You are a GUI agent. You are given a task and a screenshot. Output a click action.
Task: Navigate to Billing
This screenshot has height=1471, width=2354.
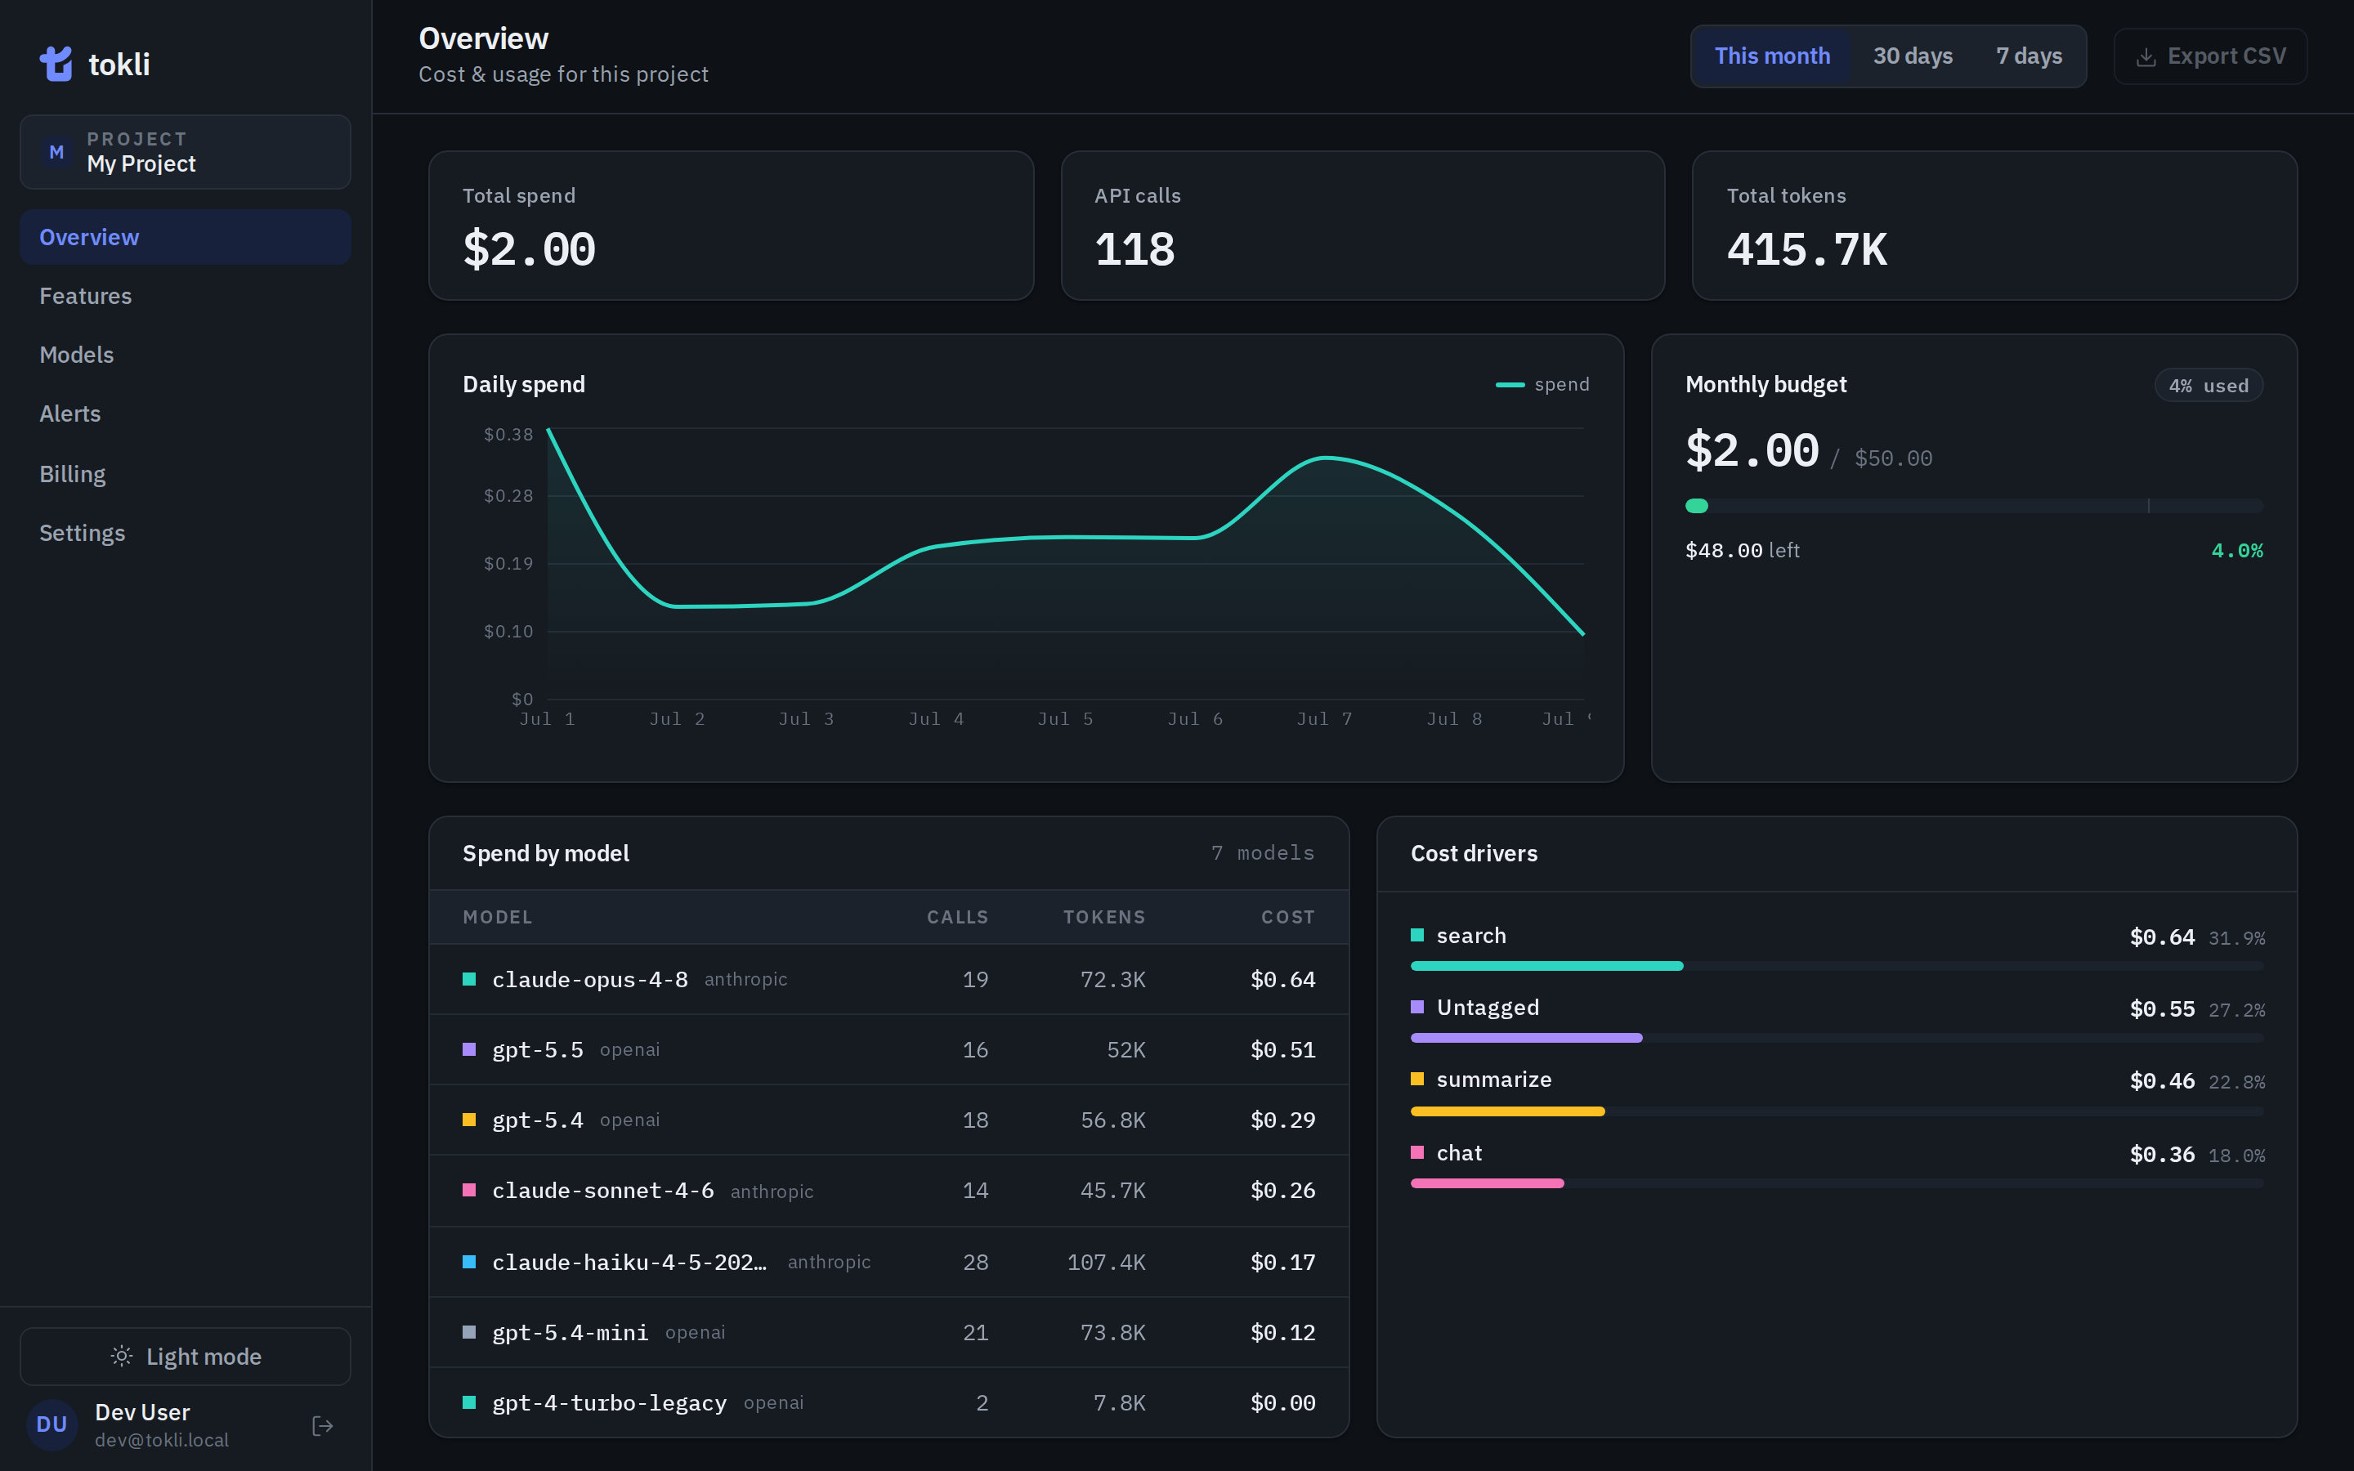pos(185,474)
